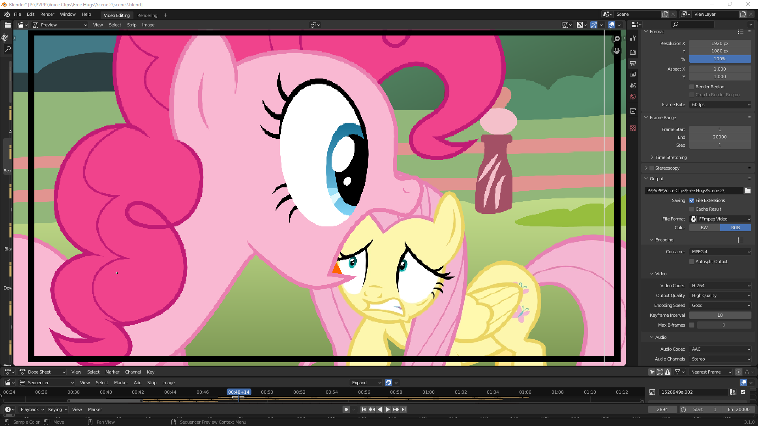
Task: Toggle snapping magnet in the sequencer header
Action: click(x=388, y=383)
